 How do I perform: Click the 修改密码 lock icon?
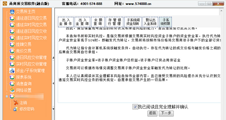pyautogui.click(x=16, y=109)
